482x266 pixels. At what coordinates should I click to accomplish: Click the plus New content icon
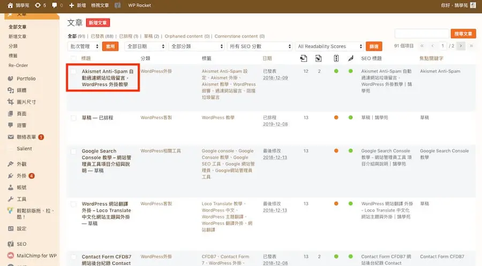tap(72, 5)
